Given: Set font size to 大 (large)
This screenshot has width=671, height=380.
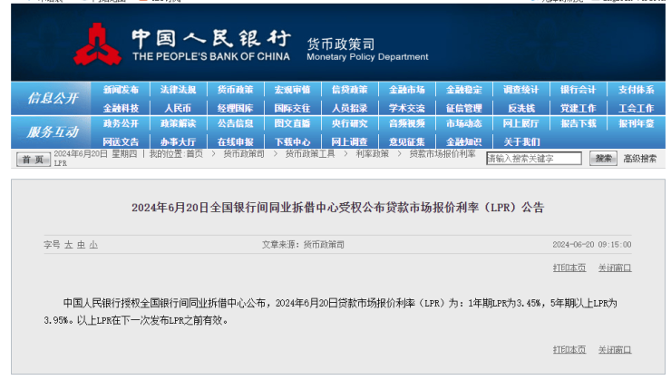Looking at the screenshot, I should (x=69, y=245).
